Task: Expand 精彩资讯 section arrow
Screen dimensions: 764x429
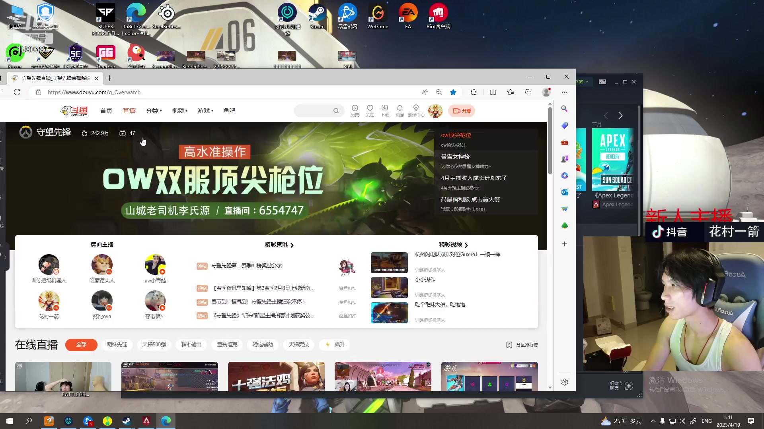Action: point(292,245)
